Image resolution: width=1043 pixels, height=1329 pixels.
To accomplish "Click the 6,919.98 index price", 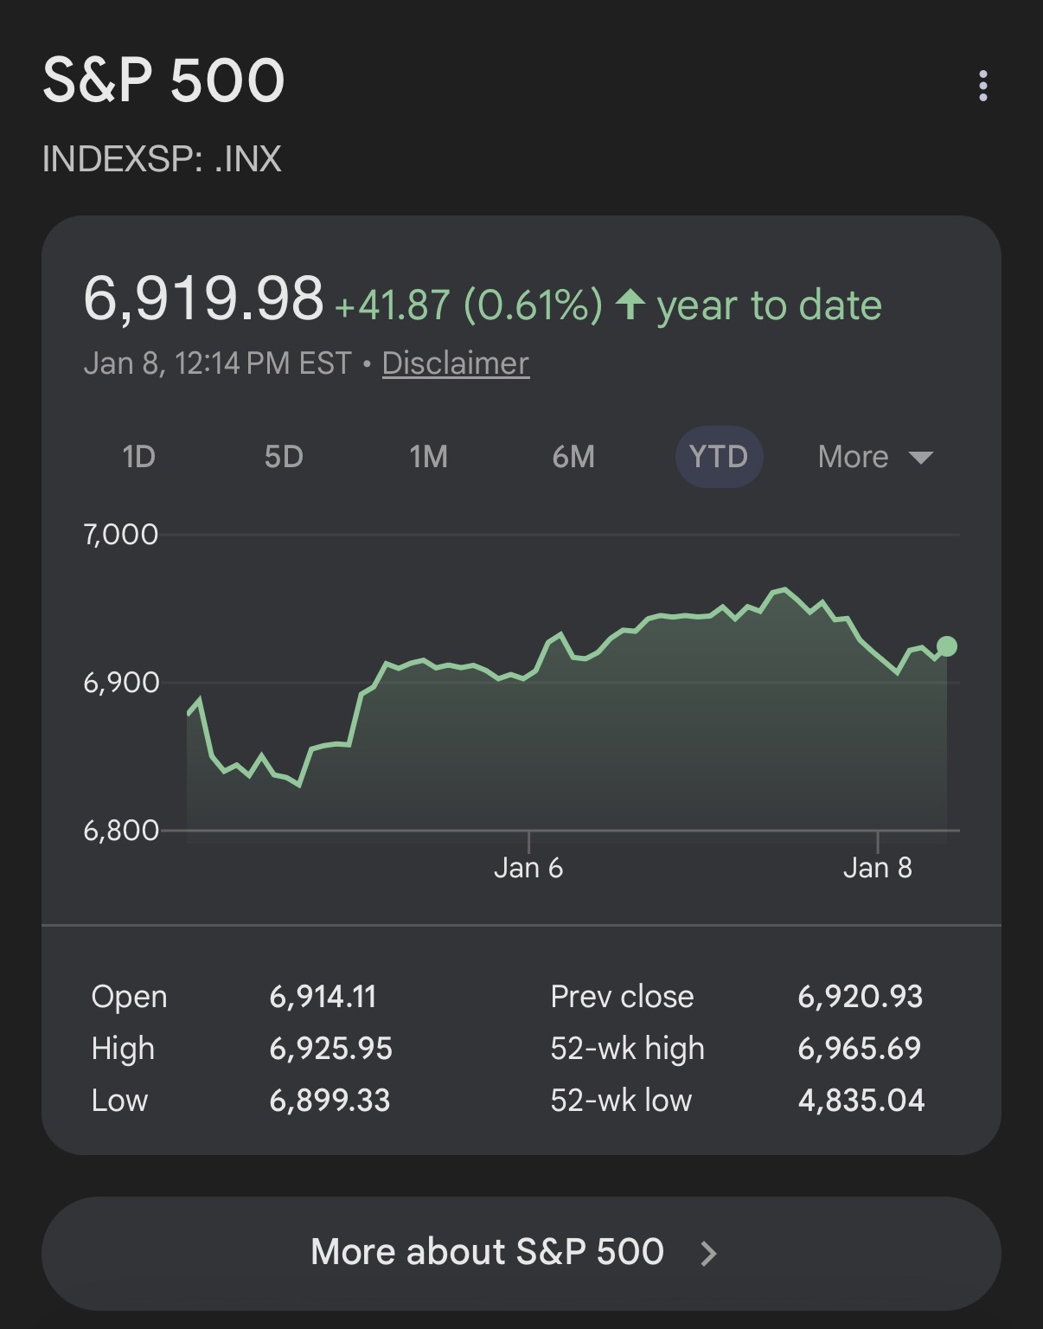I will 203,299.
